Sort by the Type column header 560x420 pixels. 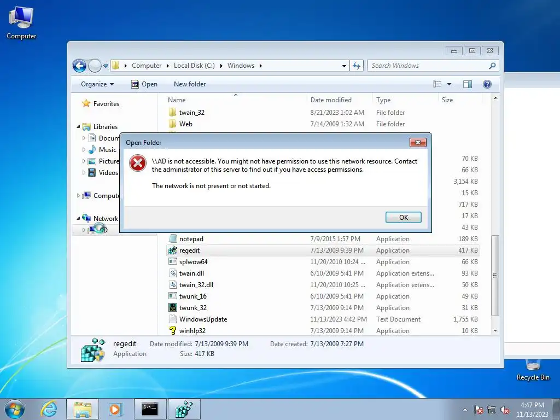[405, 100]
